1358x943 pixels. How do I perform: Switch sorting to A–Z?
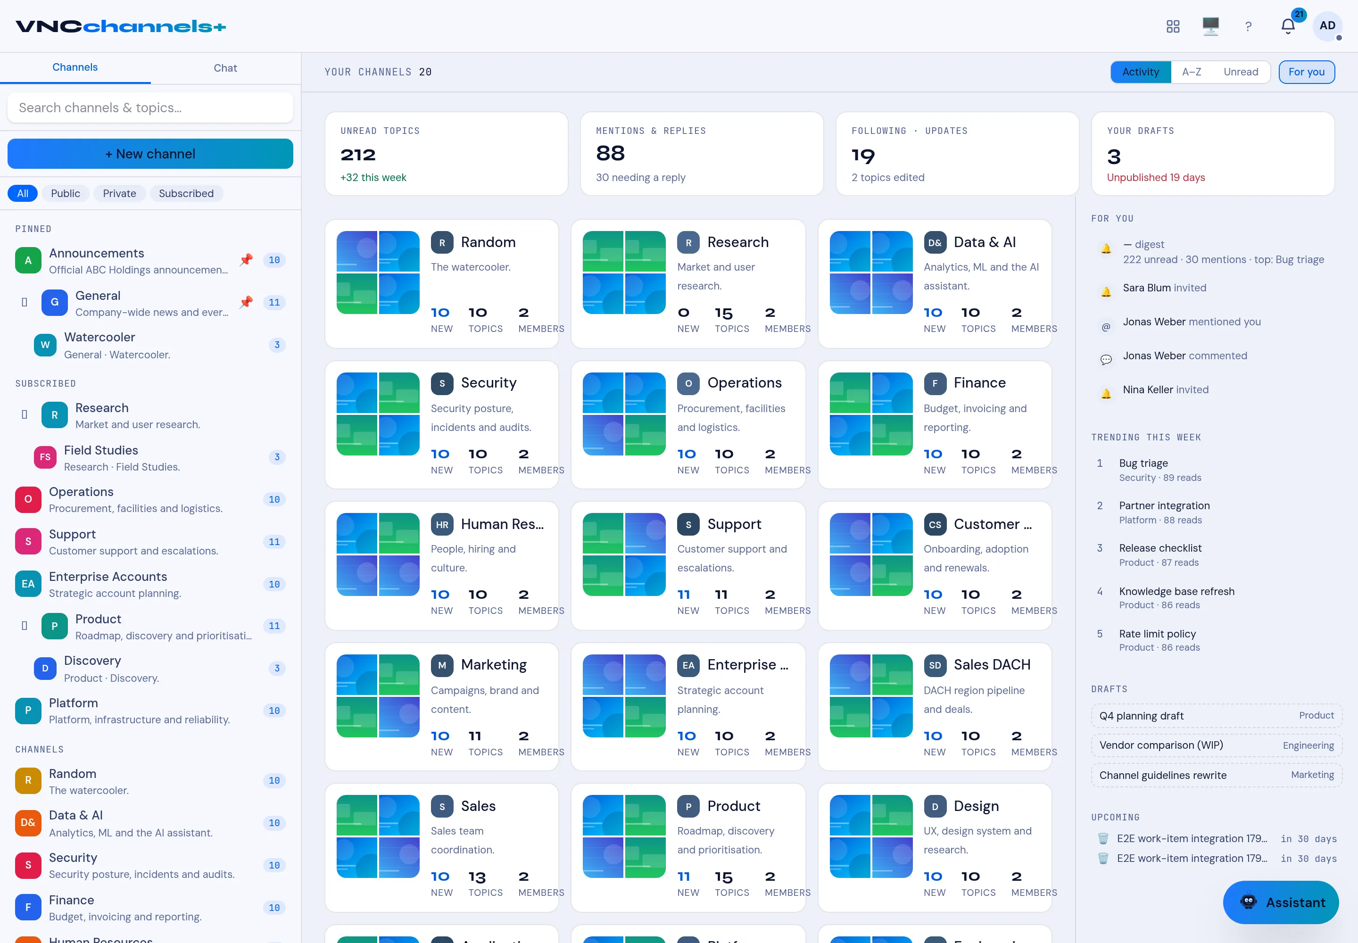1192,72
